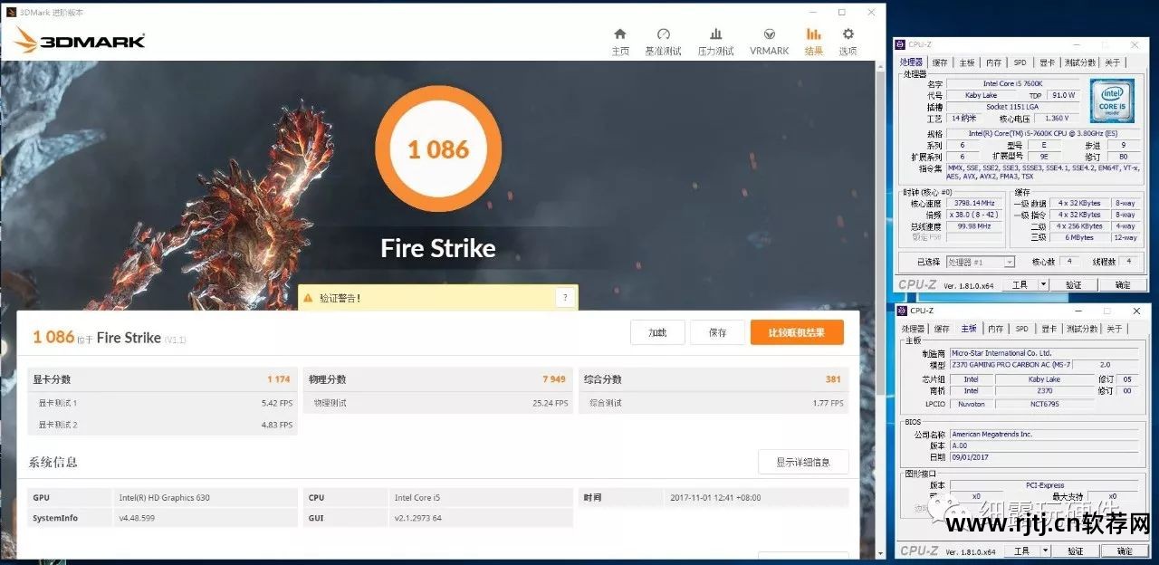Image resolution: width=1159 pixels, height=565 pixels.
Task: Select the 测试分数 tab in lower CPU-Z window
Action: (1081, 329)
